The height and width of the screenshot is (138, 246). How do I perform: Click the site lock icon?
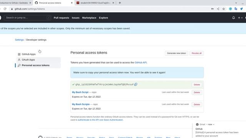point(12,9)
